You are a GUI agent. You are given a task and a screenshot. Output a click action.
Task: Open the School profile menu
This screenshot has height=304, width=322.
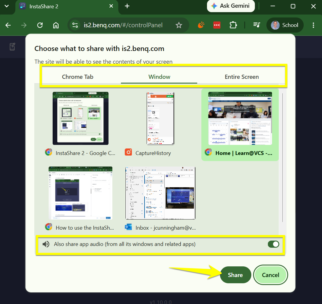point(285,25)
